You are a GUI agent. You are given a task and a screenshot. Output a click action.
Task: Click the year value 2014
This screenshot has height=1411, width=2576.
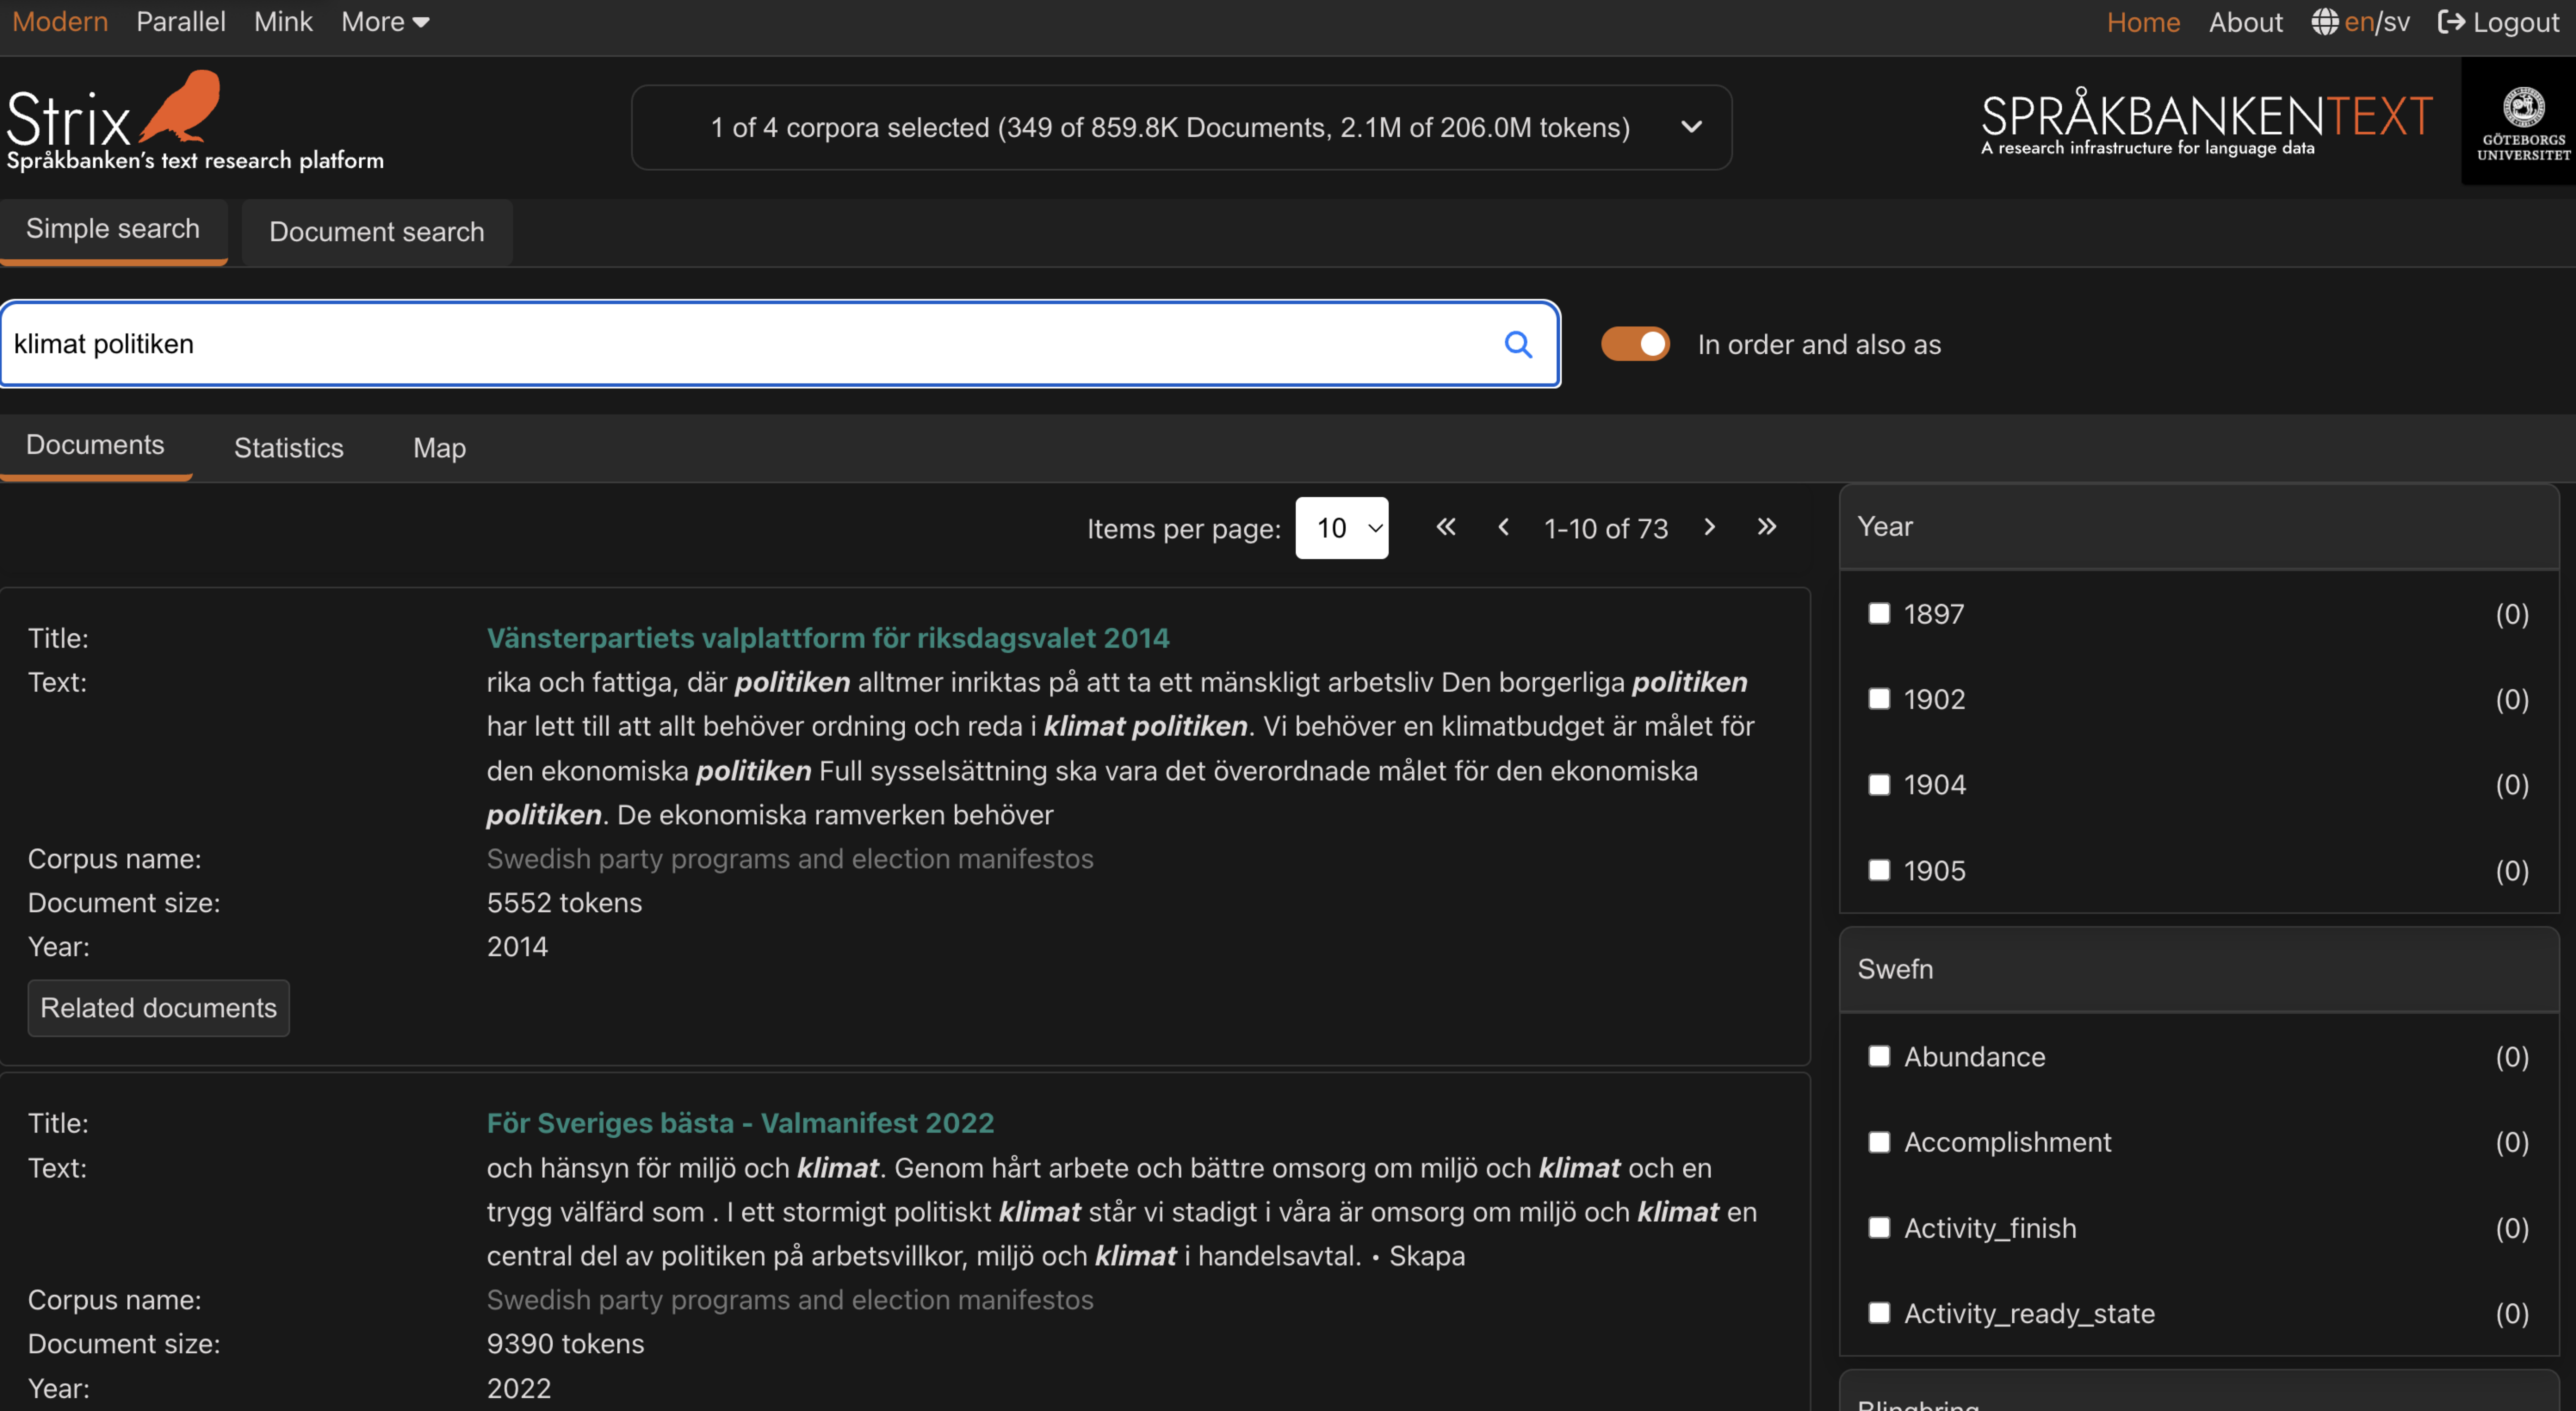pyautogui.click(x=517, y=947)
